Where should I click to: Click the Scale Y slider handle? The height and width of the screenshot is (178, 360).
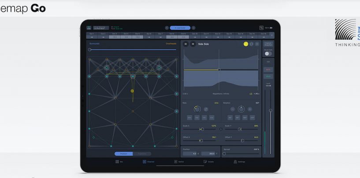click(240, 129)
